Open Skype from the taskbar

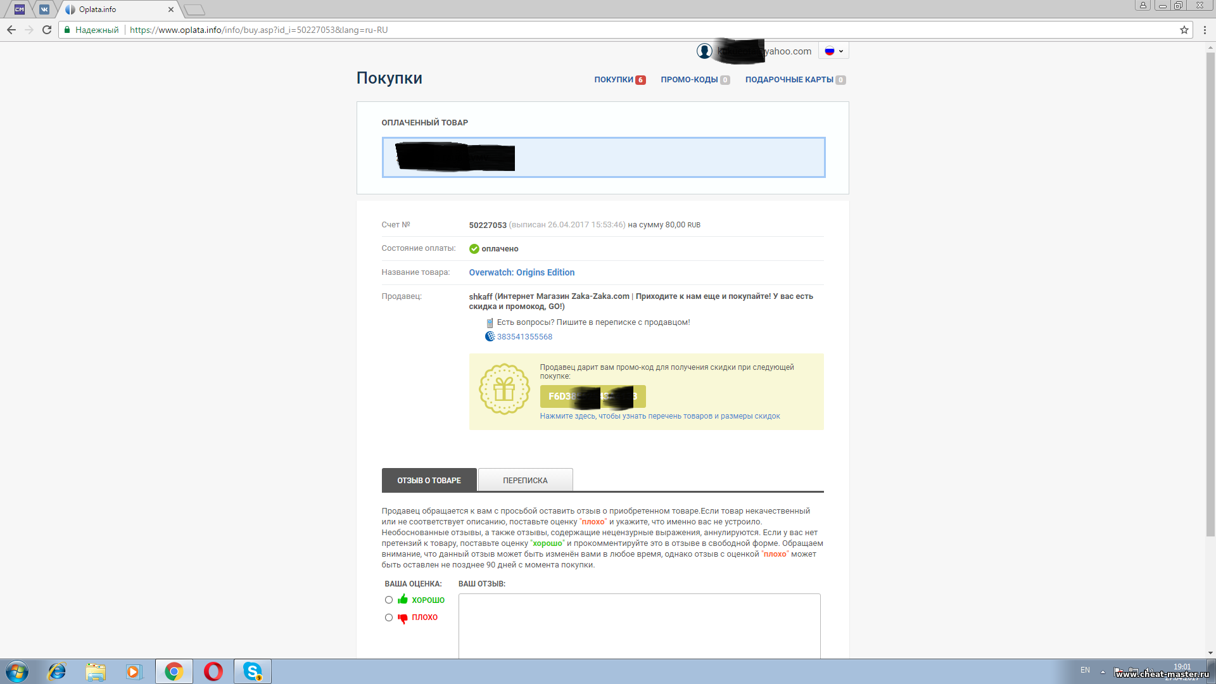click(x=253, y=671)
